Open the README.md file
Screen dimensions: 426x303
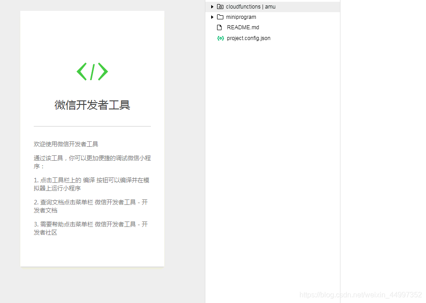pyautogui.click(x=243, y=27)
